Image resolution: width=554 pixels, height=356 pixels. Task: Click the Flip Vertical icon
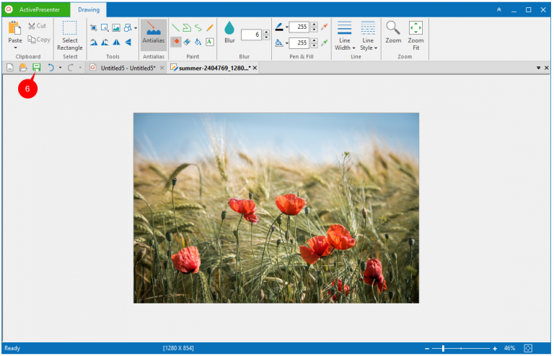(128, 43)
